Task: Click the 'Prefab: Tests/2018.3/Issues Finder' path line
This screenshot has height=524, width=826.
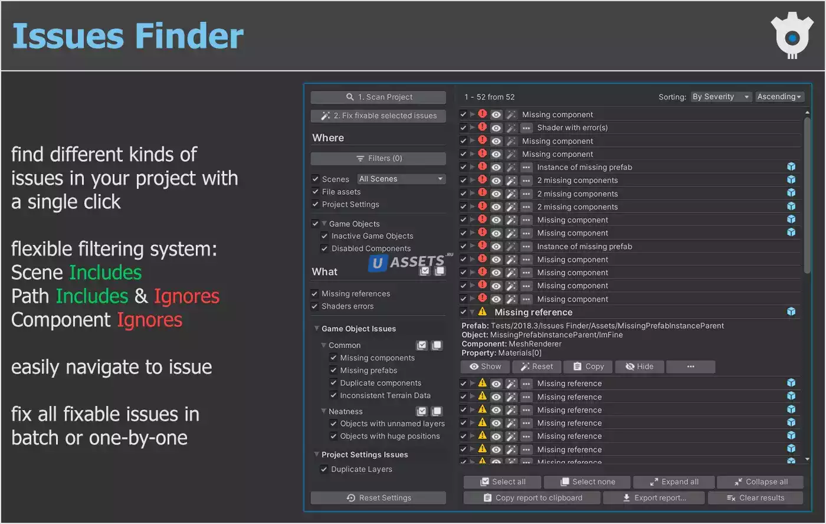Action: pos(592,326)
